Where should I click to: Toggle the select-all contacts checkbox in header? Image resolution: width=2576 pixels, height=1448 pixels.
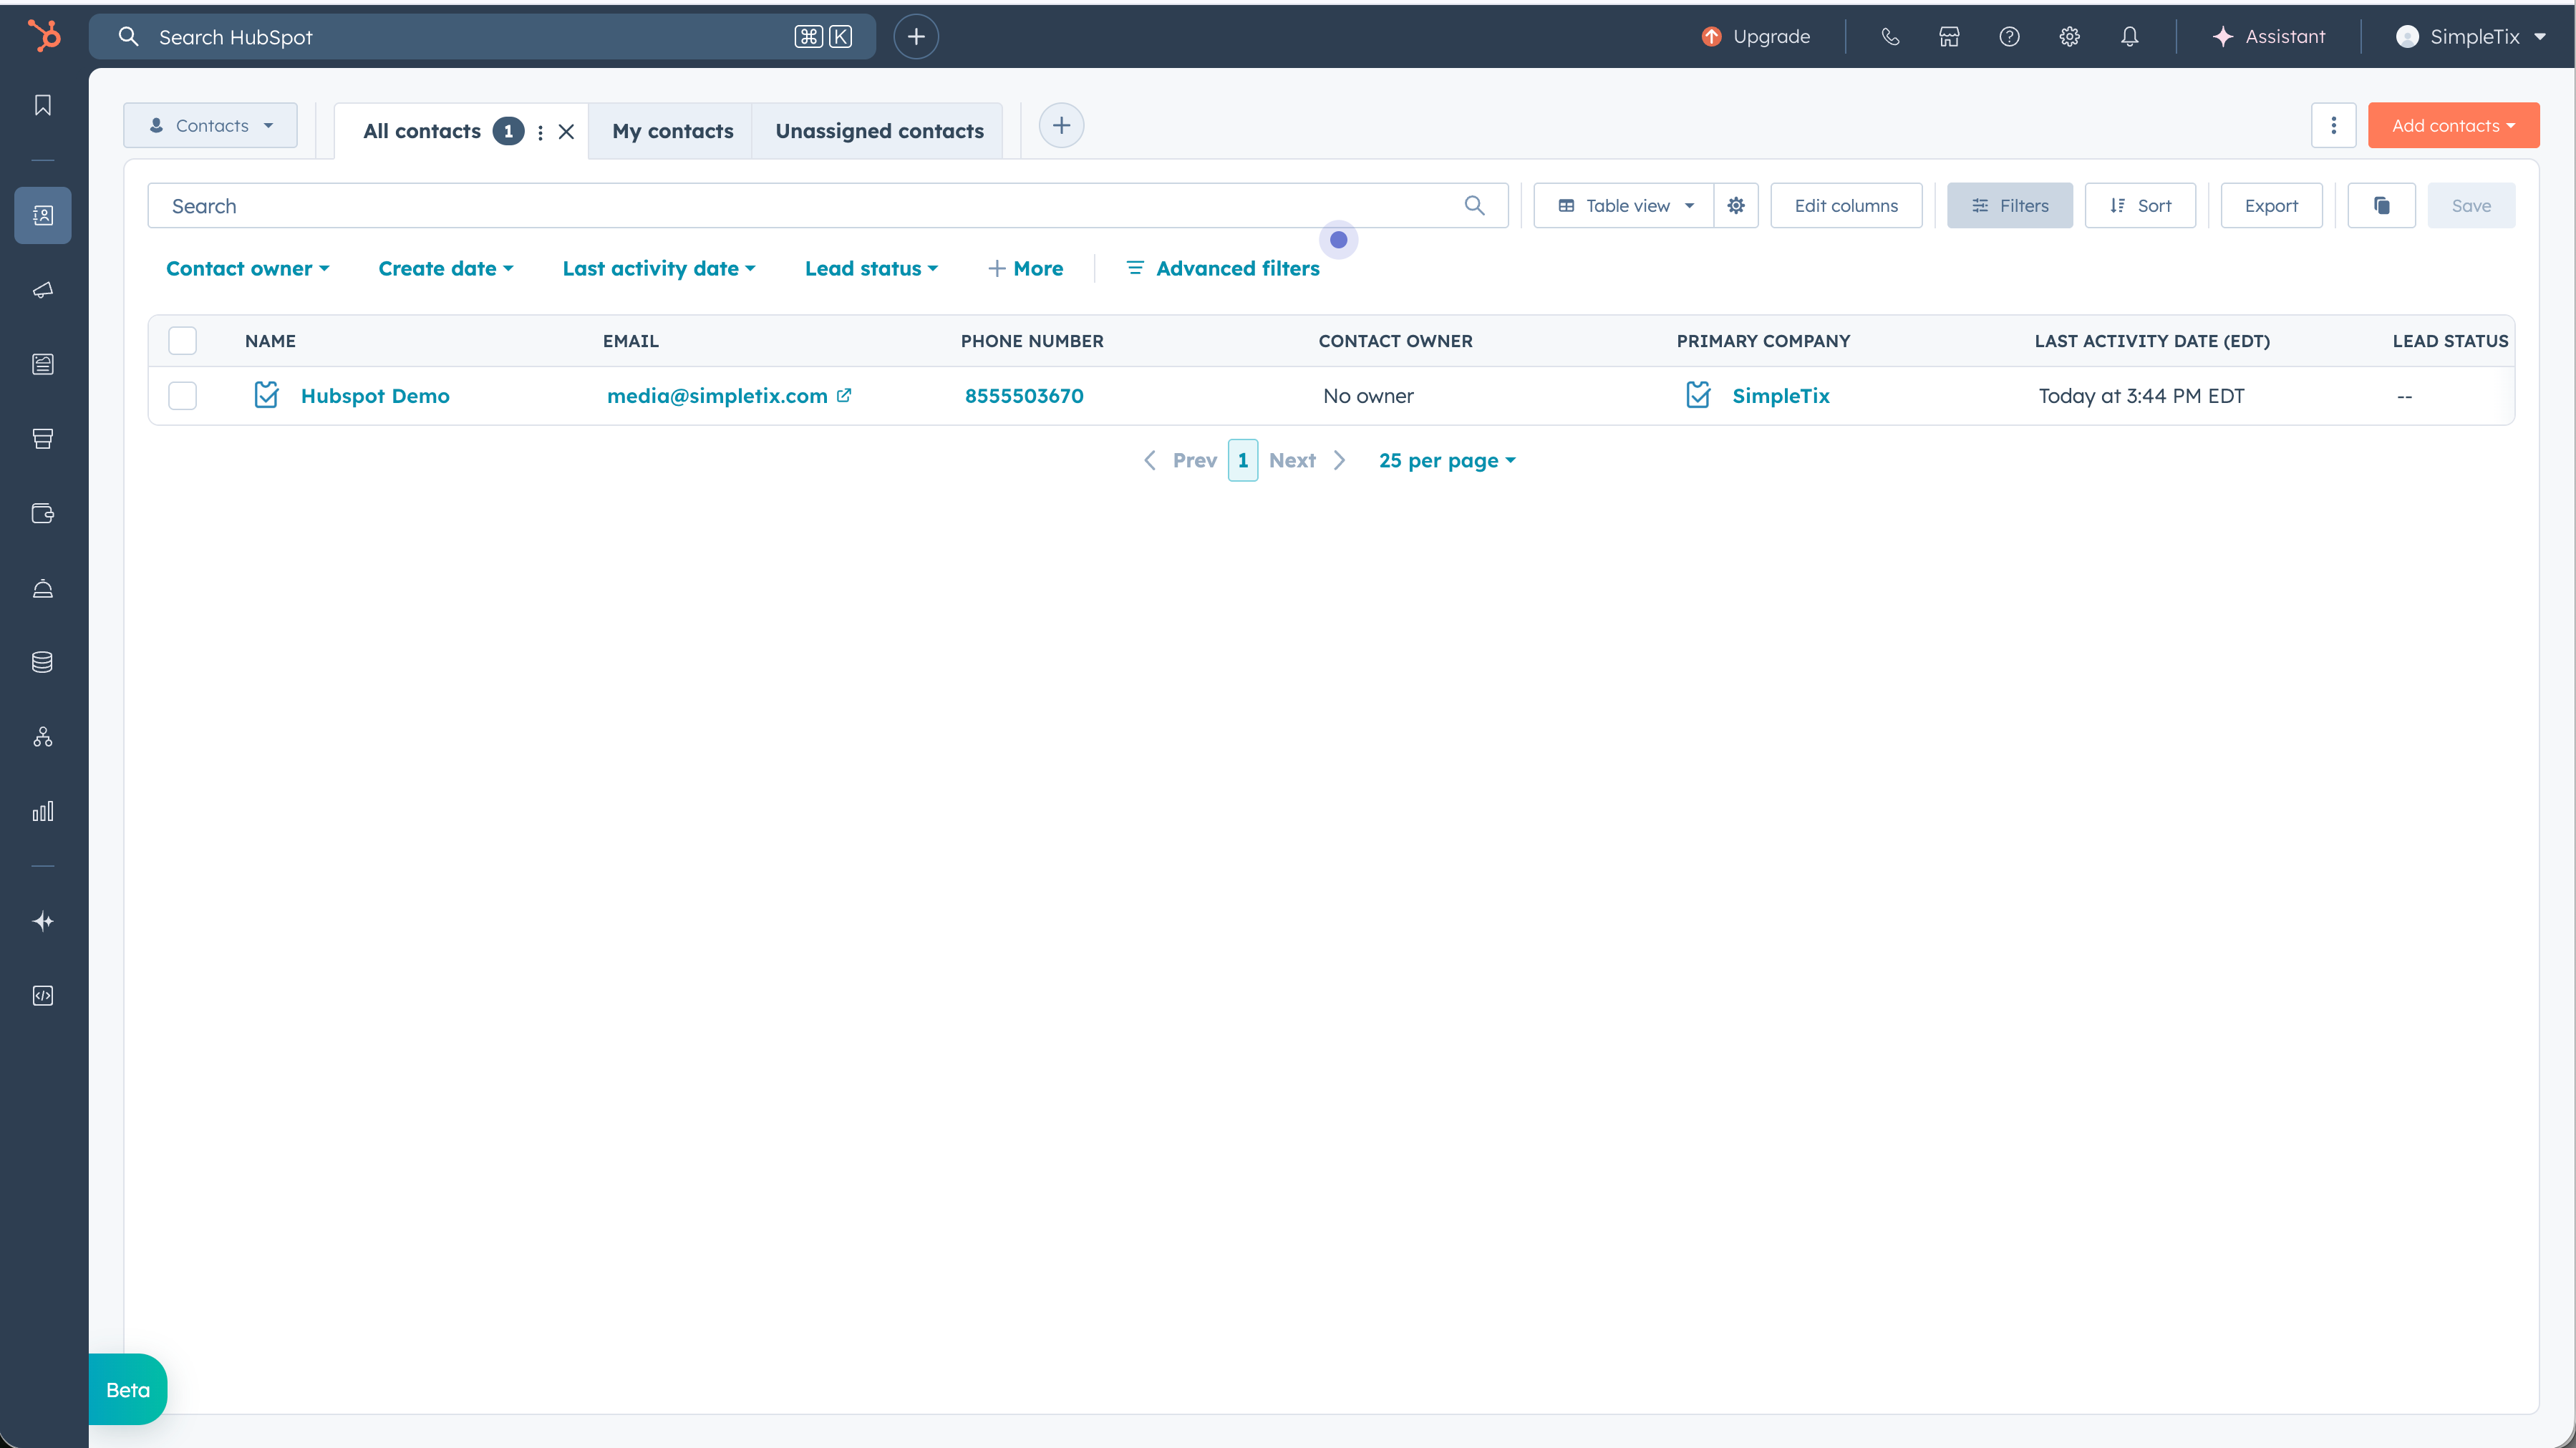pos(183,340)
